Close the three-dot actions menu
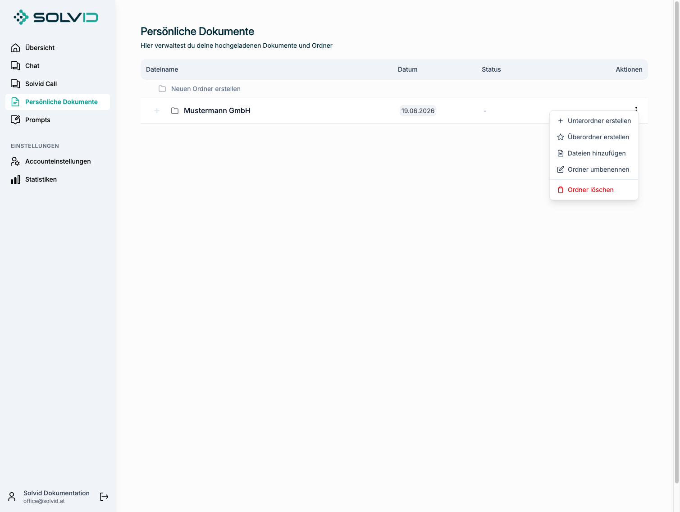 [x=636, y=108]
